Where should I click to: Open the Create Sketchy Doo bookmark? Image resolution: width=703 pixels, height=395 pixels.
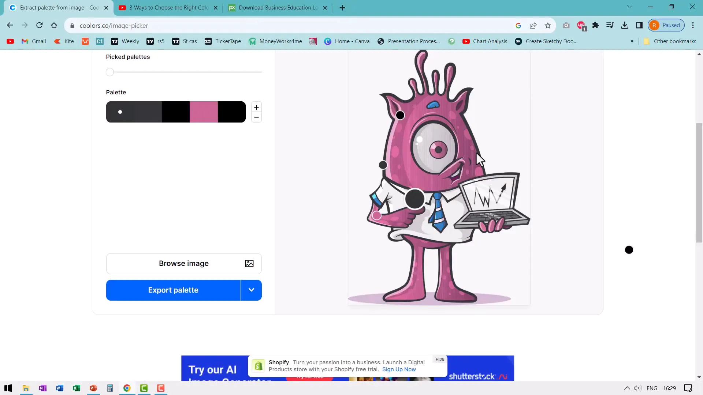546,41
